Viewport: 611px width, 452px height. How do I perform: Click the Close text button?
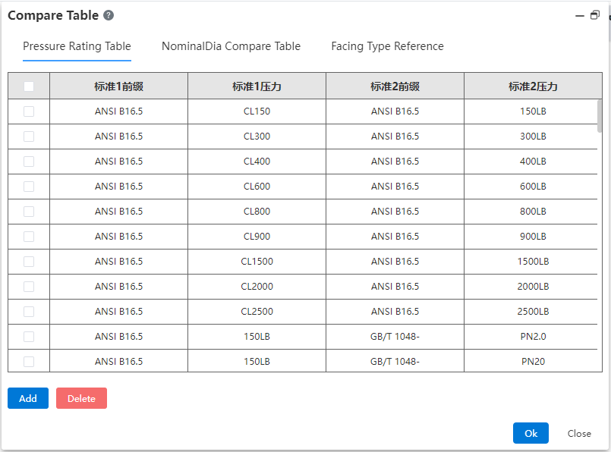(x=579, y=433)
